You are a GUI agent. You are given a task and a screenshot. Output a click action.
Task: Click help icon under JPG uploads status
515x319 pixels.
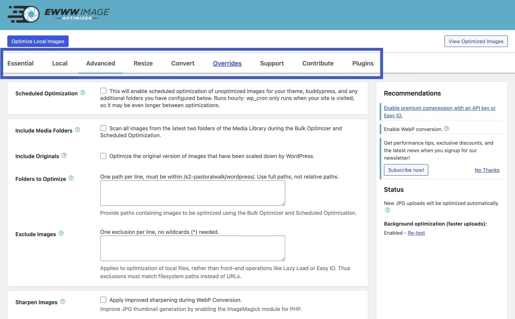388,210
